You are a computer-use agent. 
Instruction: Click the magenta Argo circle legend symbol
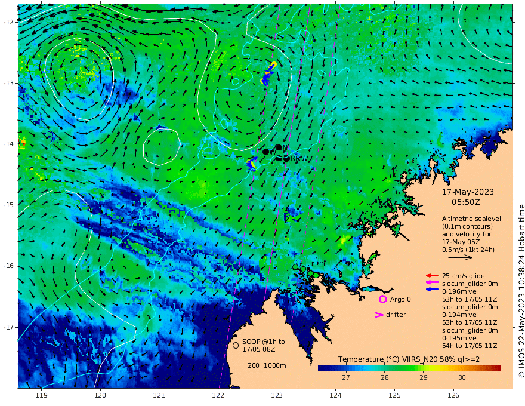[382, 299]
